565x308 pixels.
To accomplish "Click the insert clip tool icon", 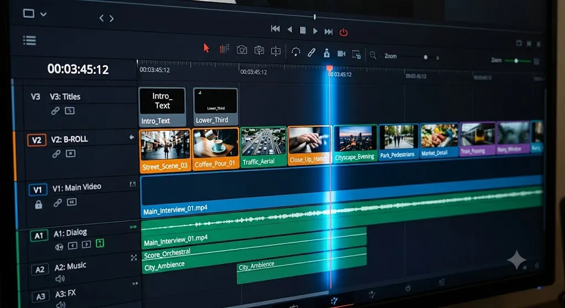I will [x=259, y=50].
